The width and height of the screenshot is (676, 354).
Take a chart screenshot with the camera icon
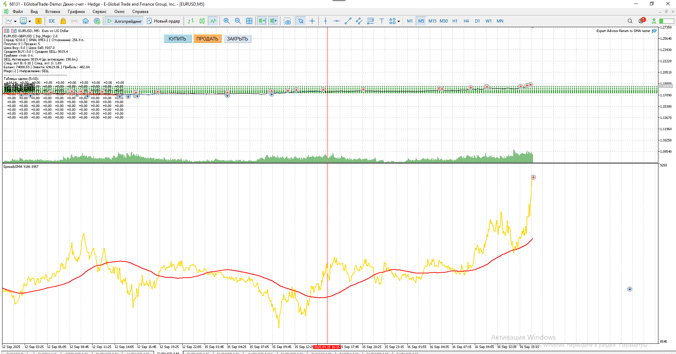(x=287, y=21)
